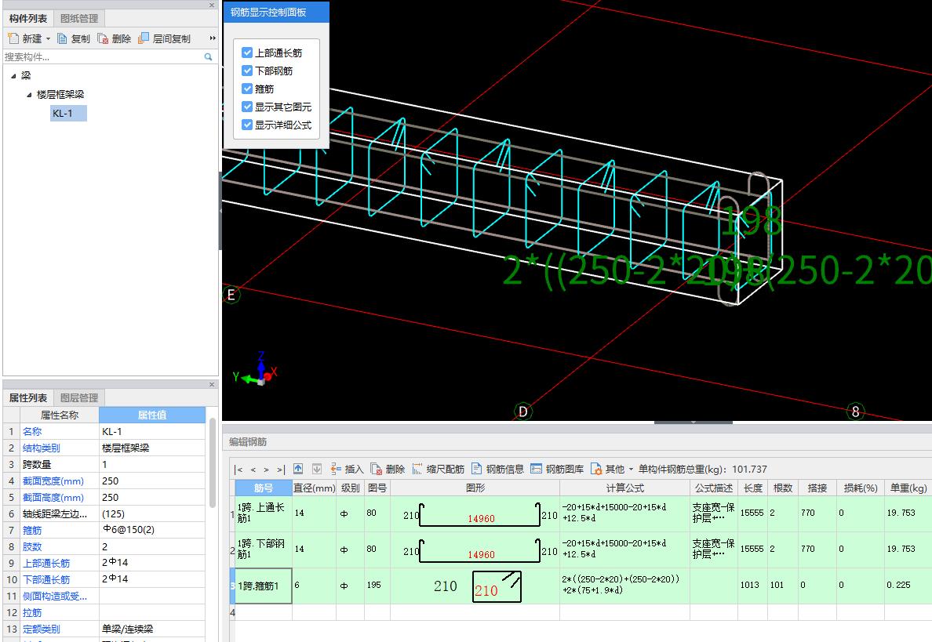Click the 删除 delete rebar row button
932x642 pixels.
point(388,470)
